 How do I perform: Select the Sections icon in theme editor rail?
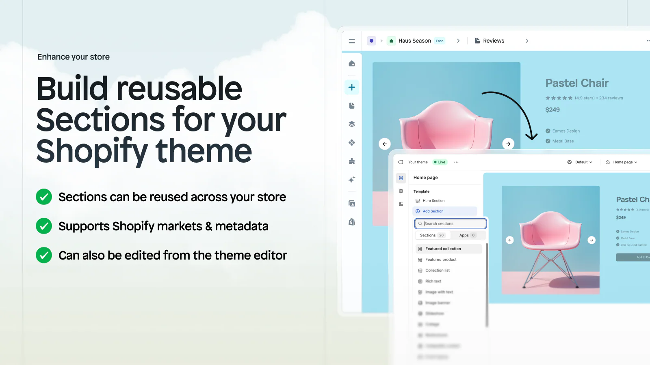tap(401, 178)
